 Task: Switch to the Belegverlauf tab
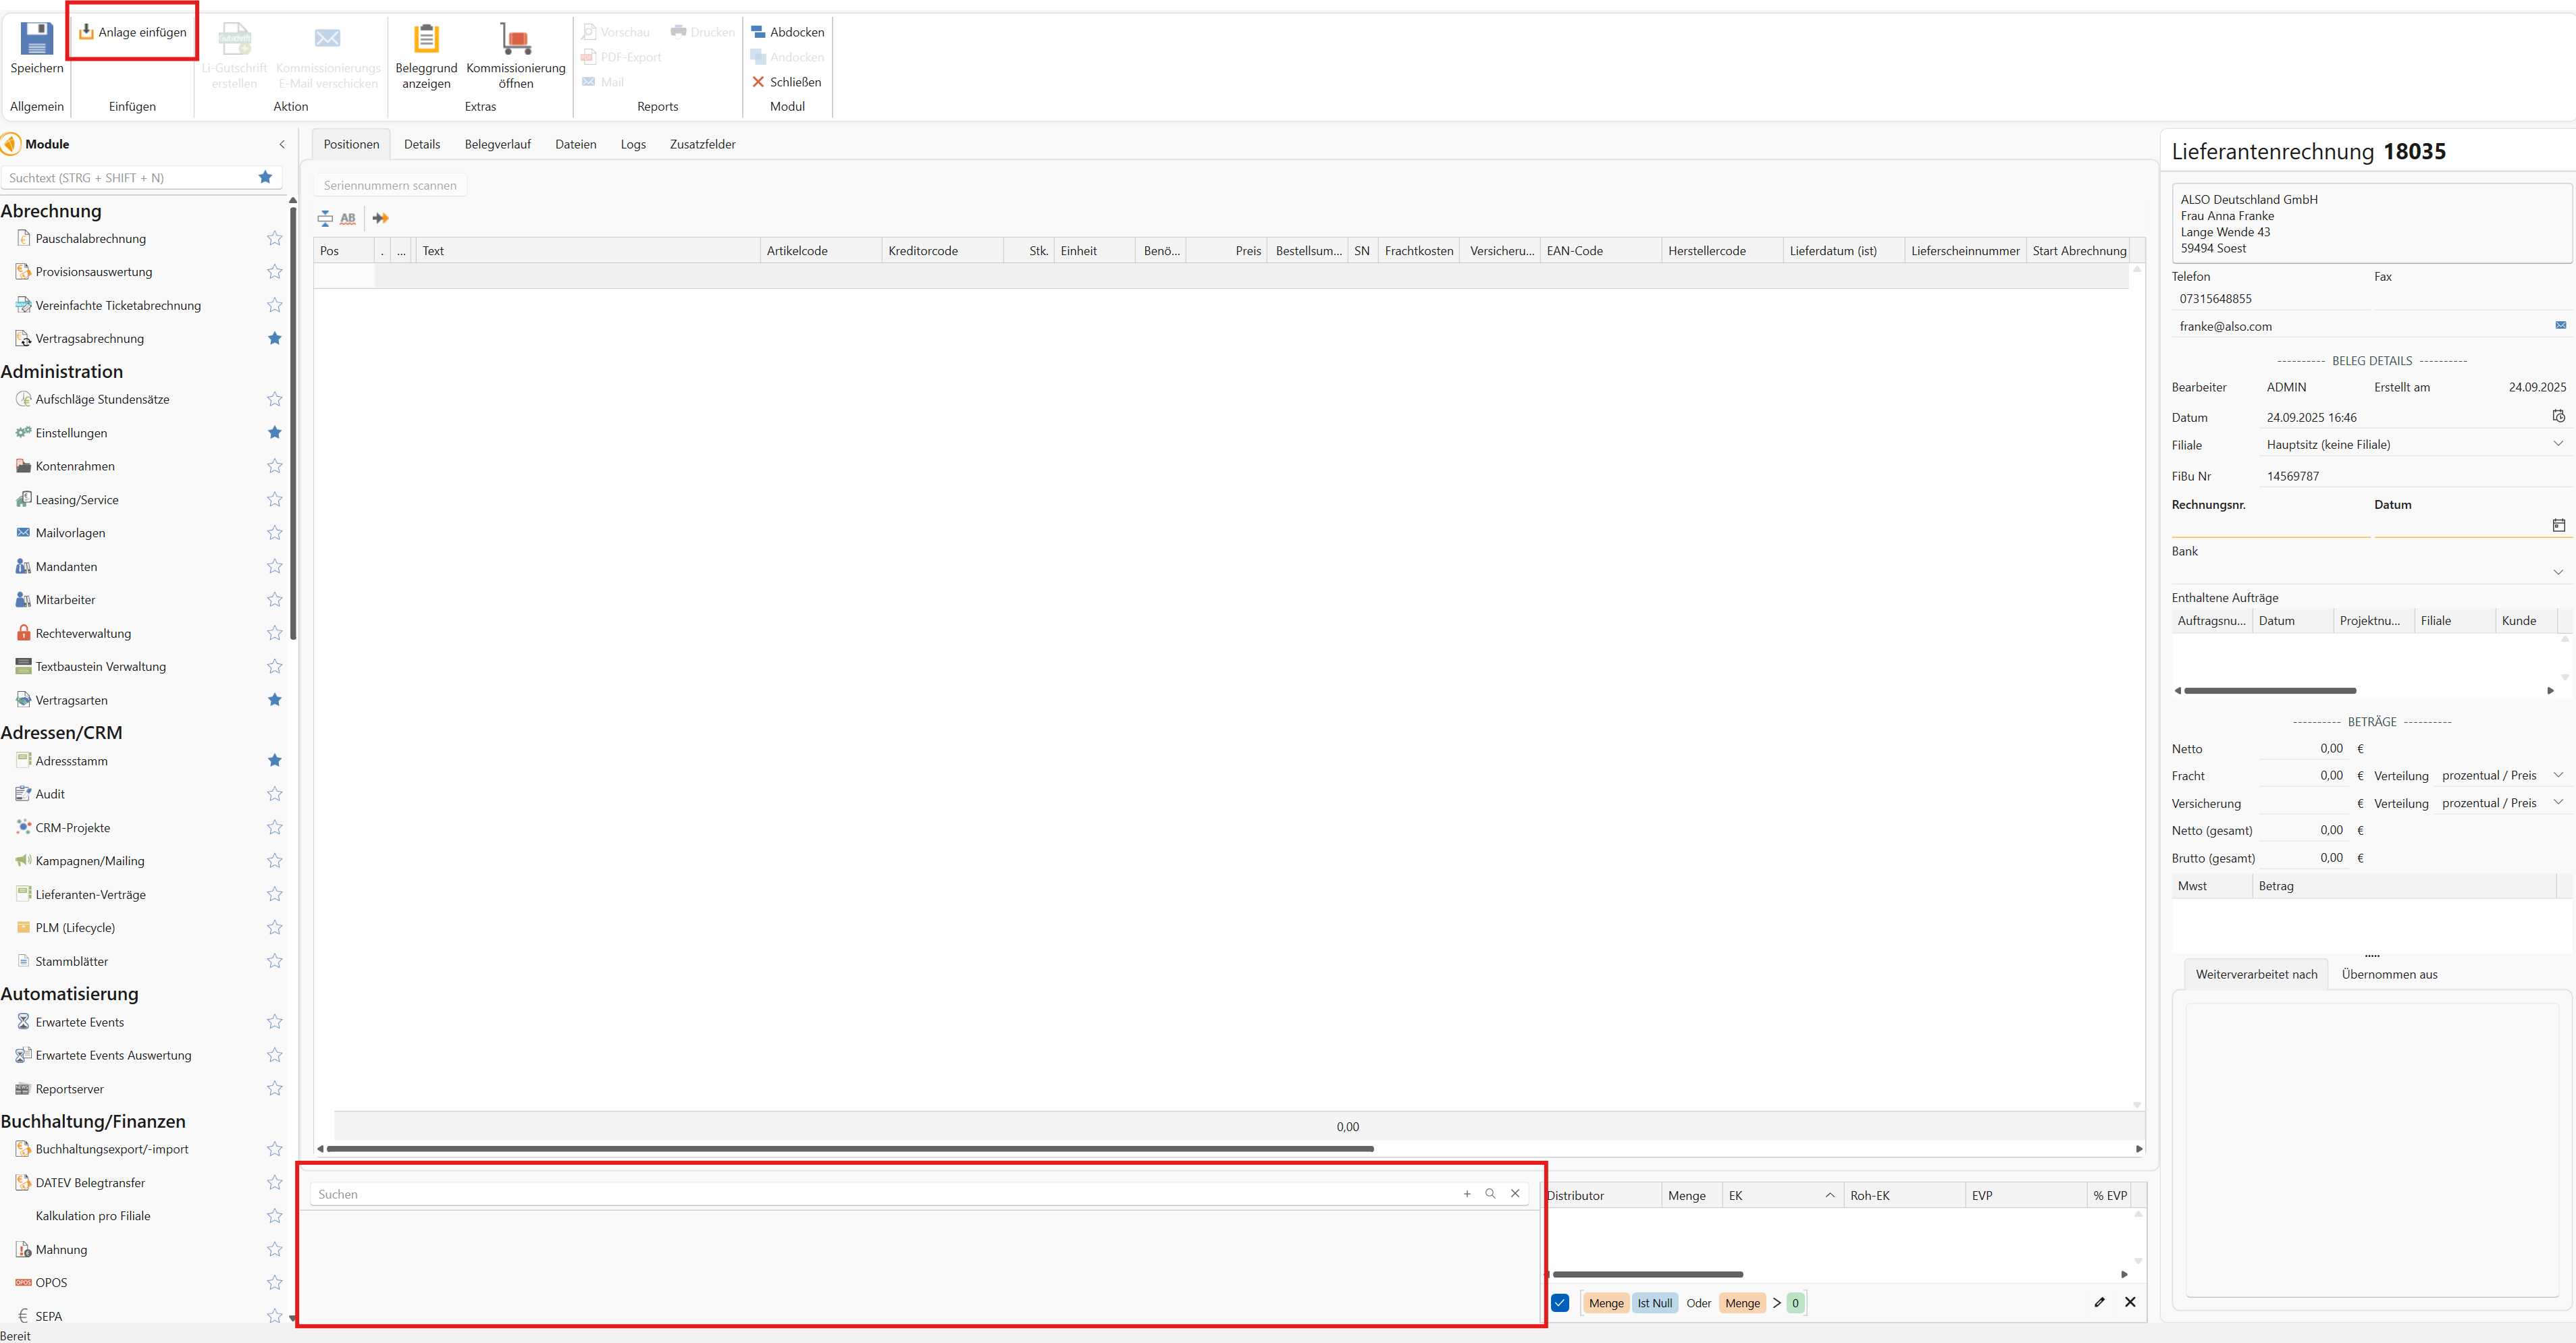(497, 144)
